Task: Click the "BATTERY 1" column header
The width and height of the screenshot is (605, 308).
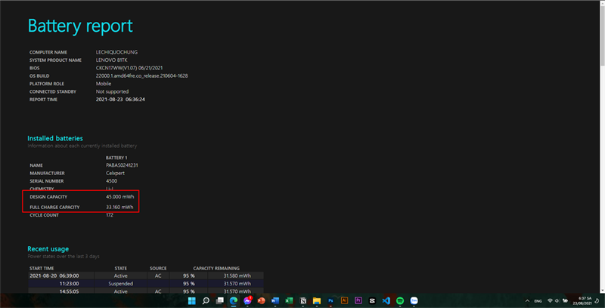Action: point(116,158)
